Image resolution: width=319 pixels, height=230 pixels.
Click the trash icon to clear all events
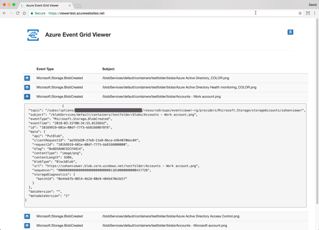290,32
